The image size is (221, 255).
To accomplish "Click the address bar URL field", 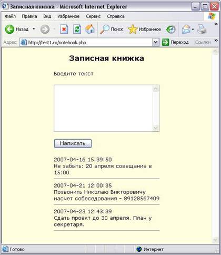I will tap(86, 42).
